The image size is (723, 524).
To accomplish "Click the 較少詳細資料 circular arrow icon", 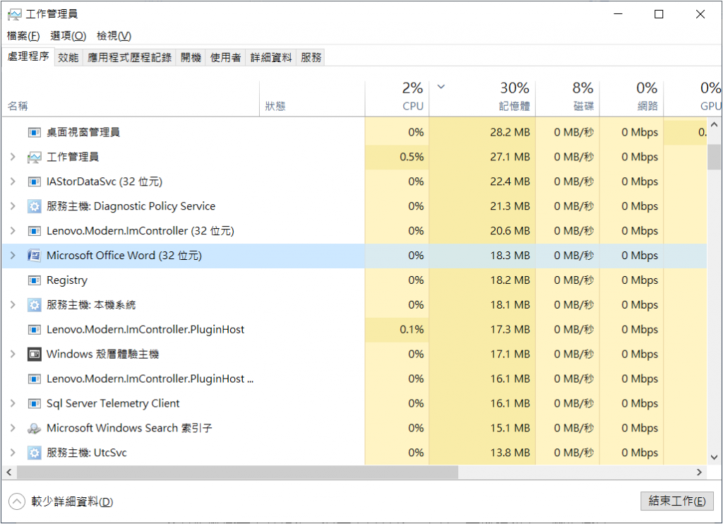I will click(x=17, y=502).
